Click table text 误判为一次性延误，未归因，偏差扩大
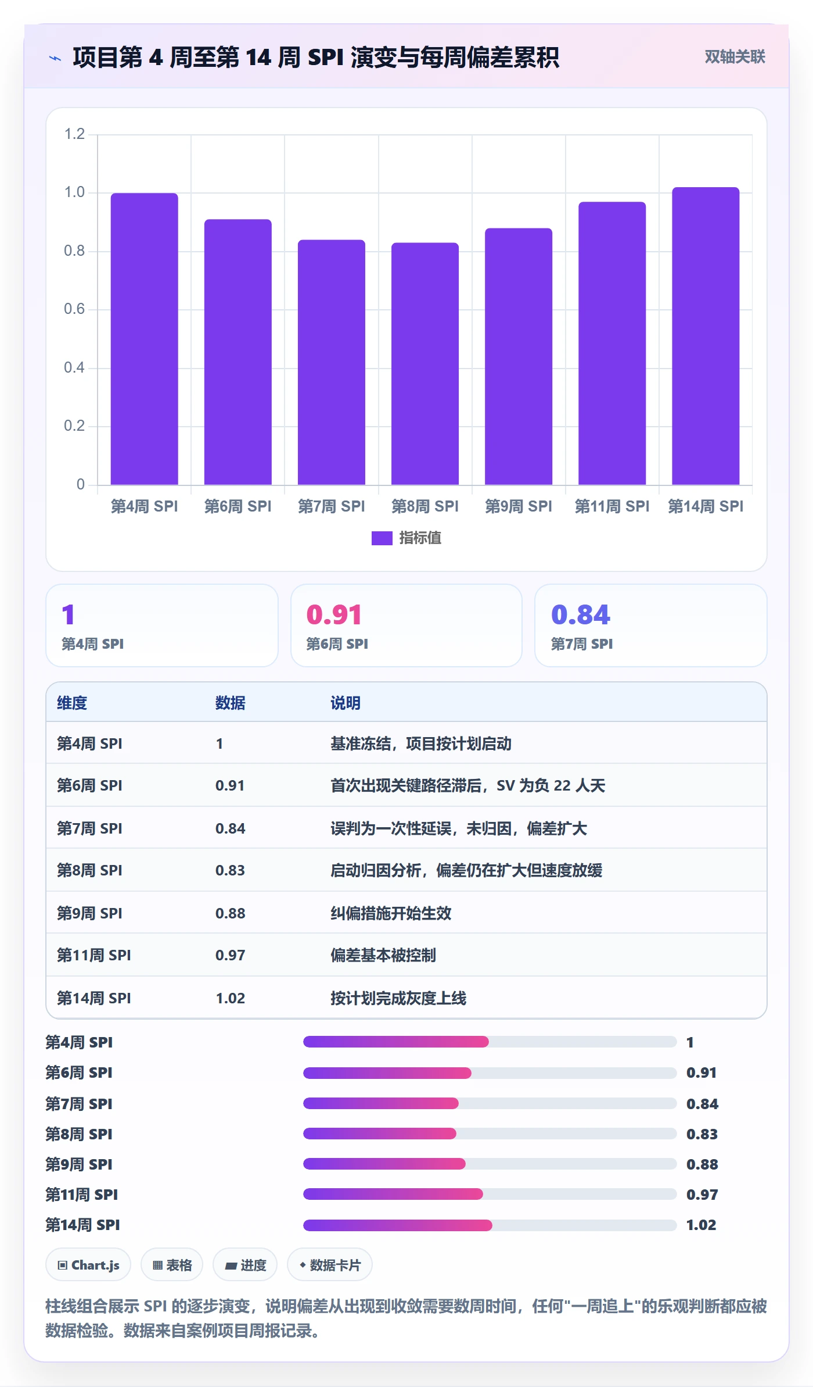 coord(459,828)
